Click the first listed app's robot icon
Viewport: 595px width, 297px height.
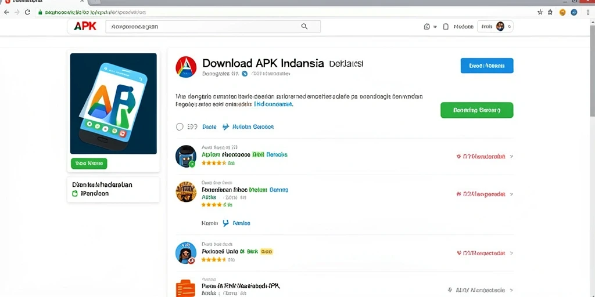point(186,156)
